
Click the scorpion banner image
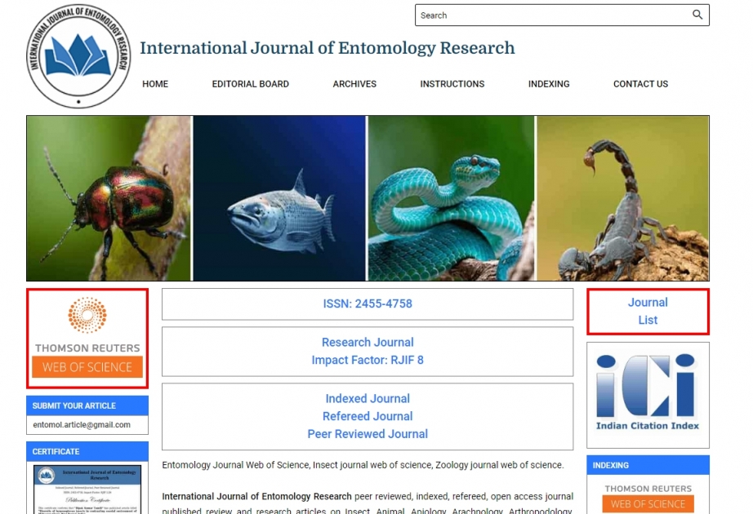pyautogui.click(x=623, y=198)
